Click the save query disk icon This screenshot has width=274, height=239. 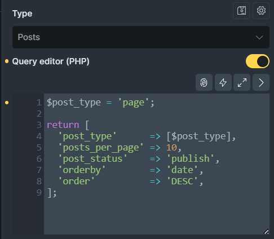[241, 11]
